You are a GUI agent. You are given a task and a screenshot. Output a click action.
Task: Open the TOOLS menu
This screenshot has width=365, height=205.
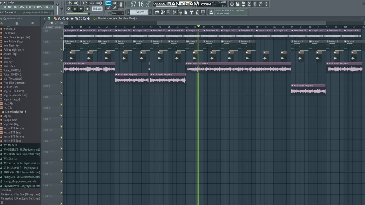click(x=46, y=7)
